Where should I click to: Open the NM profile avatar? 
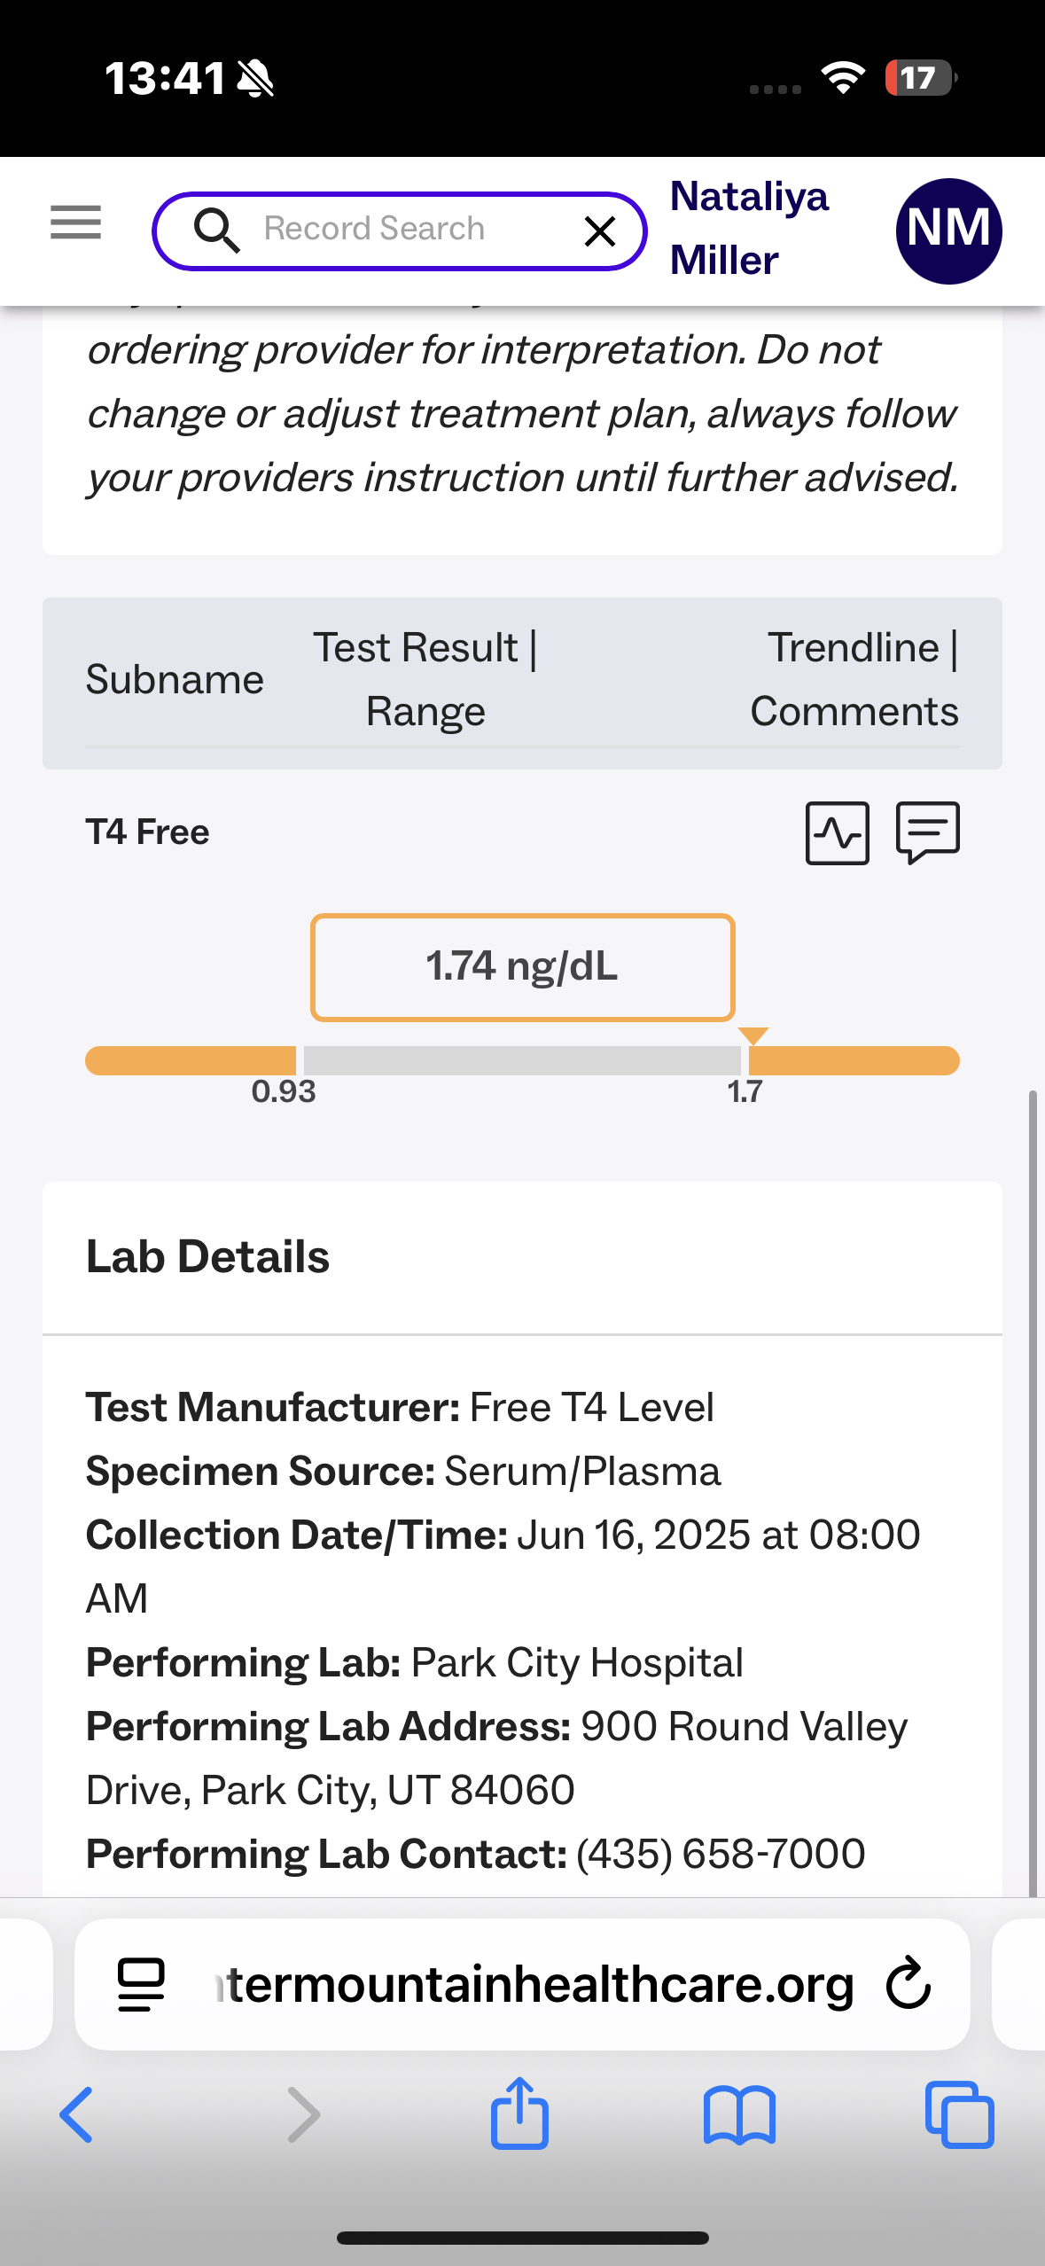(x=948, y=231)
